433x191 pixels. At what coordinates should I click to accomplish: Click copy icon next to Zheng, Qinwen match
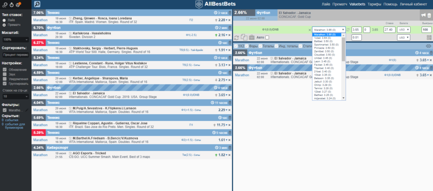pyautogui.click(x=71, y=18)
